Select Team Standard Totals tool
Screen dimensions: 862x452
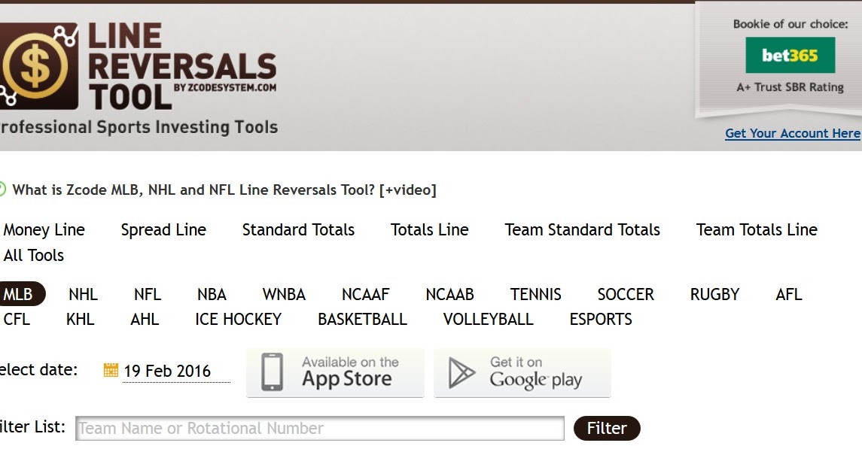click(582, 229)
